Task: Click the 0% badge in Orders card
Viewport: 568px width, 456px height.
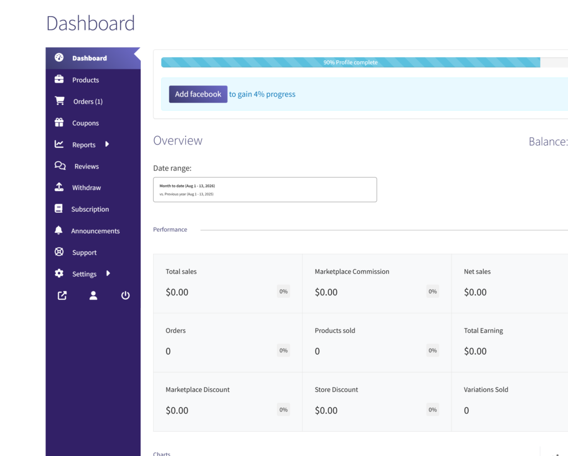Action: coord(283,350)
